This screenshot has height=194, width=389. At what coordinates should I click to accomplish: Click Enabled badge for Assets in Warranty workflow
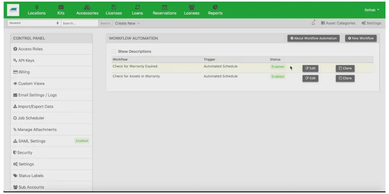point(278,77)
